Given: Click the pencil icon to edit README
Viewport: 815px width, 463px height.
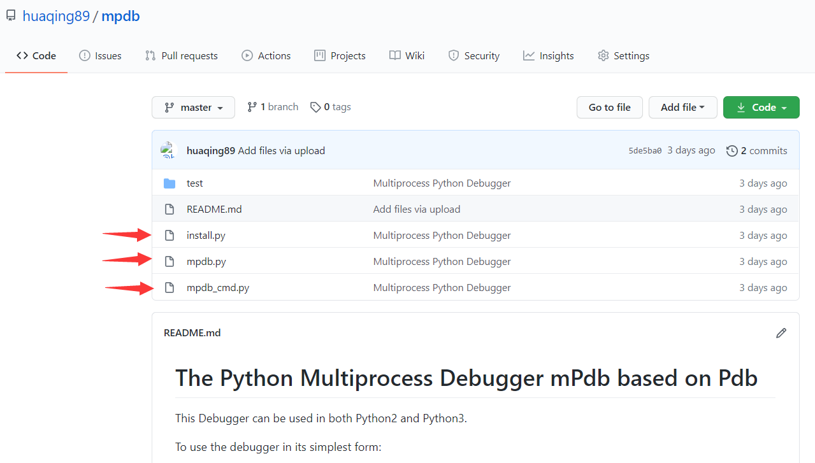Looking at the screenshot, I should coord(781,333).
